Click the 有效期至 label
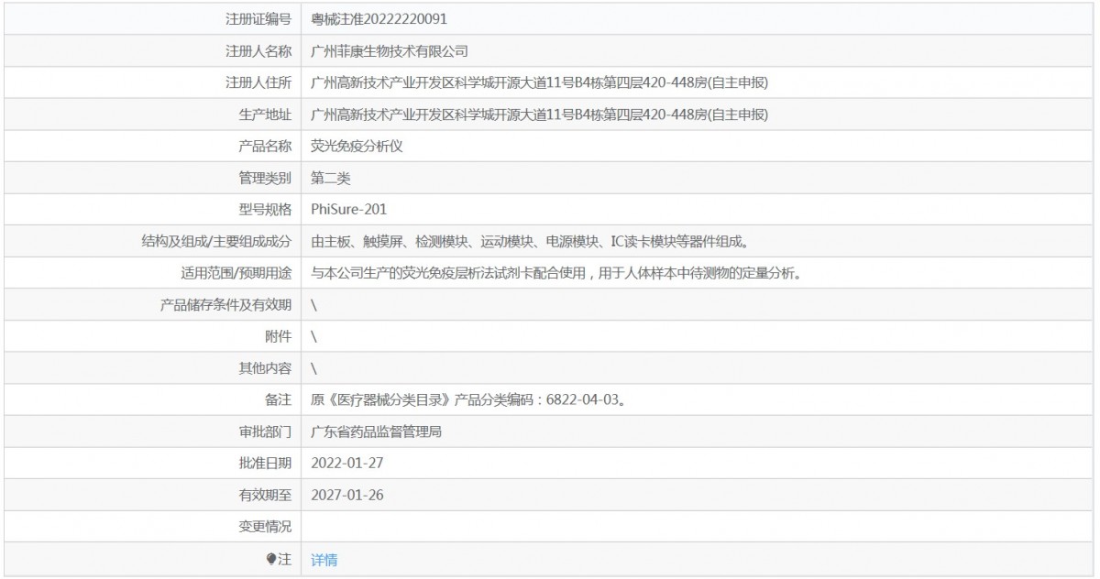The width and height of the screenshot is (1100, 579). tap(265, 496)
